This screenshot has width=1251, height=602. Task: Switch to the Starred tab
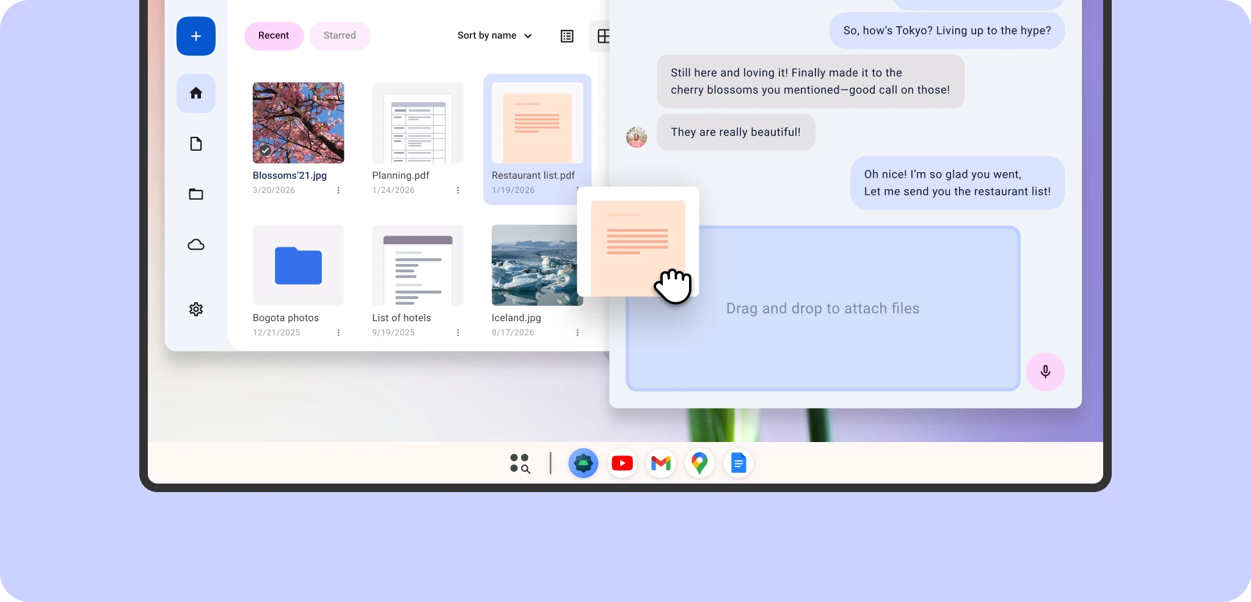pyautogui.click(x=339, y=36)
